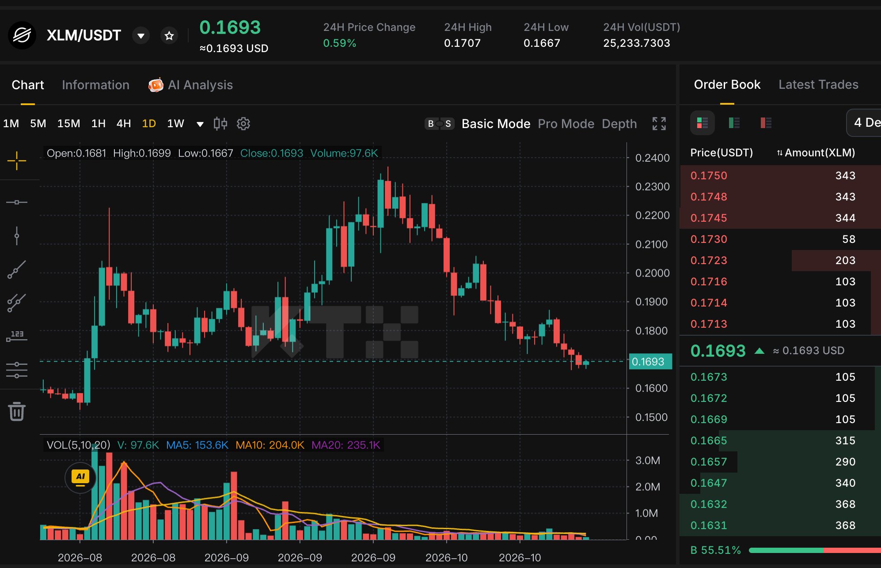Select bid price 0.1672

(709, 398)
